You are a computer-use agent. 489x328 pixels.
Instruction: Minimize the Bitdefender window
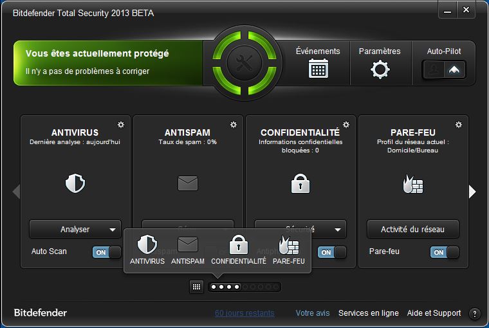(448, 11)
